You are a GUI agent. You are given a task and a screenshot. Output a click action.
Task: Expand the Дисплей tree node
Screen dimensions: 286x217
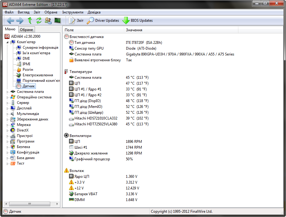(7, 108)
